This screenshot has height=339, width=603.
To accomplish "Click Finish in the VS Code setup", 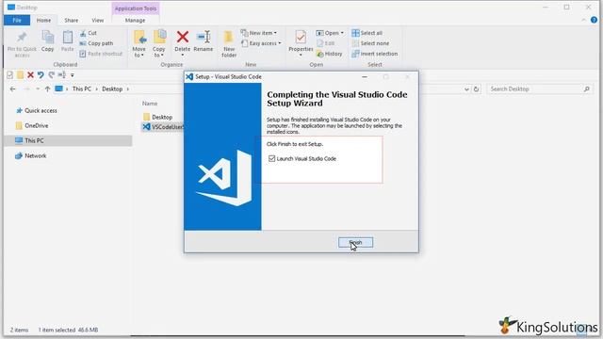I will click(355, 243).
